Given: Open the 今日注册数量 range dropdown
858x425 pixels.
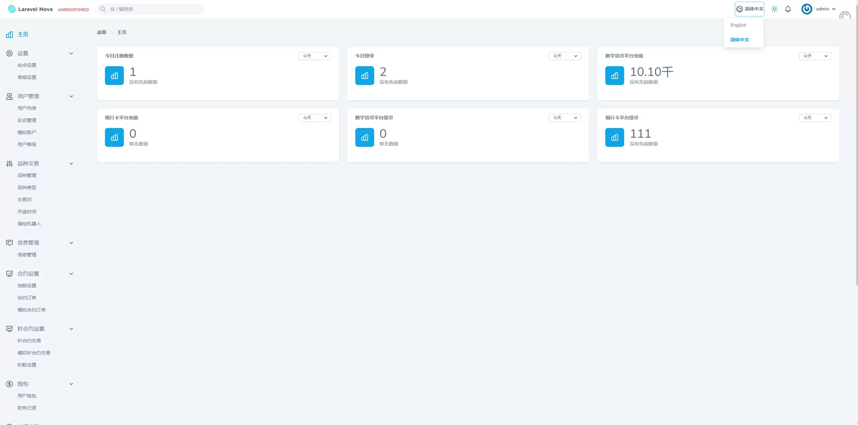Looking at the screenshot, I should click(x=315, y=56).
